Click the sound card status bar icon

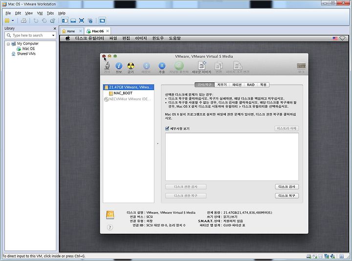pos(333,256)
